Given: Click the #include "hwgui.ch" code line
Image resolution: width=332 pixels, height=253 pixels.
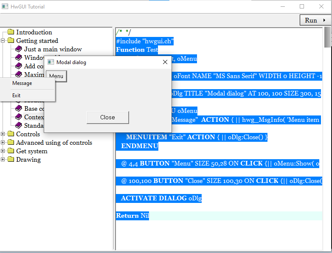Looking at the screenshot, I should point(145,41).
